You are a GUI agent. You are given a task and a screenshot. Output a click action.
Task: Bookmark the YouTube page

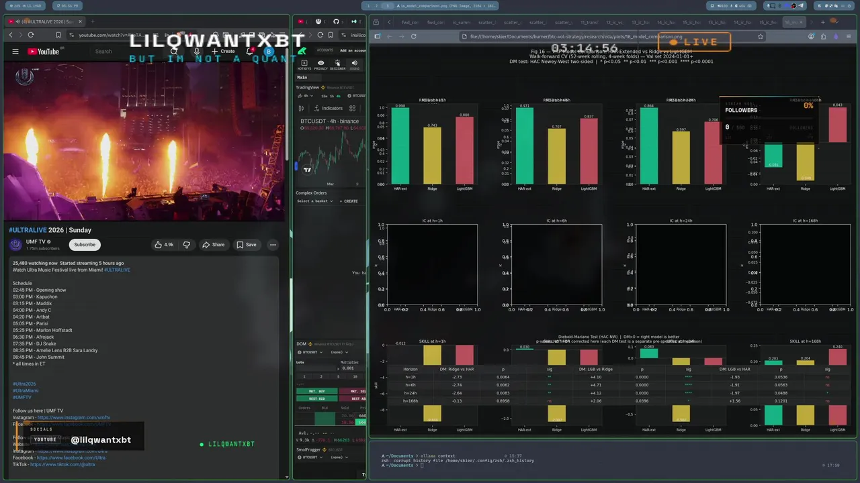tap(58, 35)
